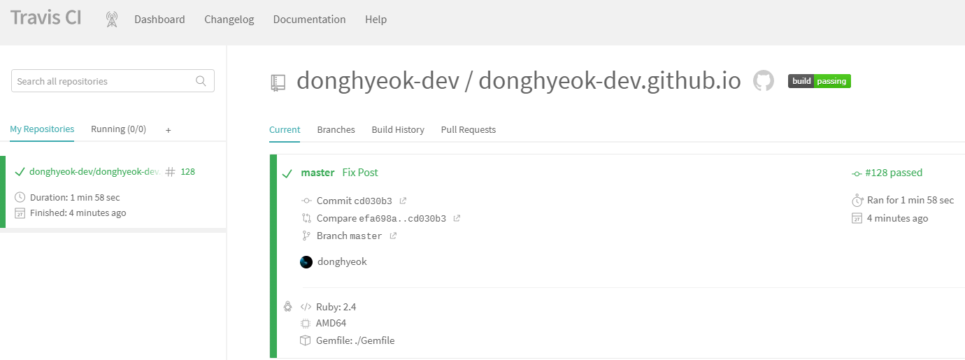Click the passed checkmark beside master
The height and width of the screenshot is (360, 965).
pyautogui.click(x=287, y=173)
